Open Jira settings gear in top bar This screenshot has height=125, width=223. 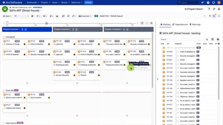[x=214, y=2]
